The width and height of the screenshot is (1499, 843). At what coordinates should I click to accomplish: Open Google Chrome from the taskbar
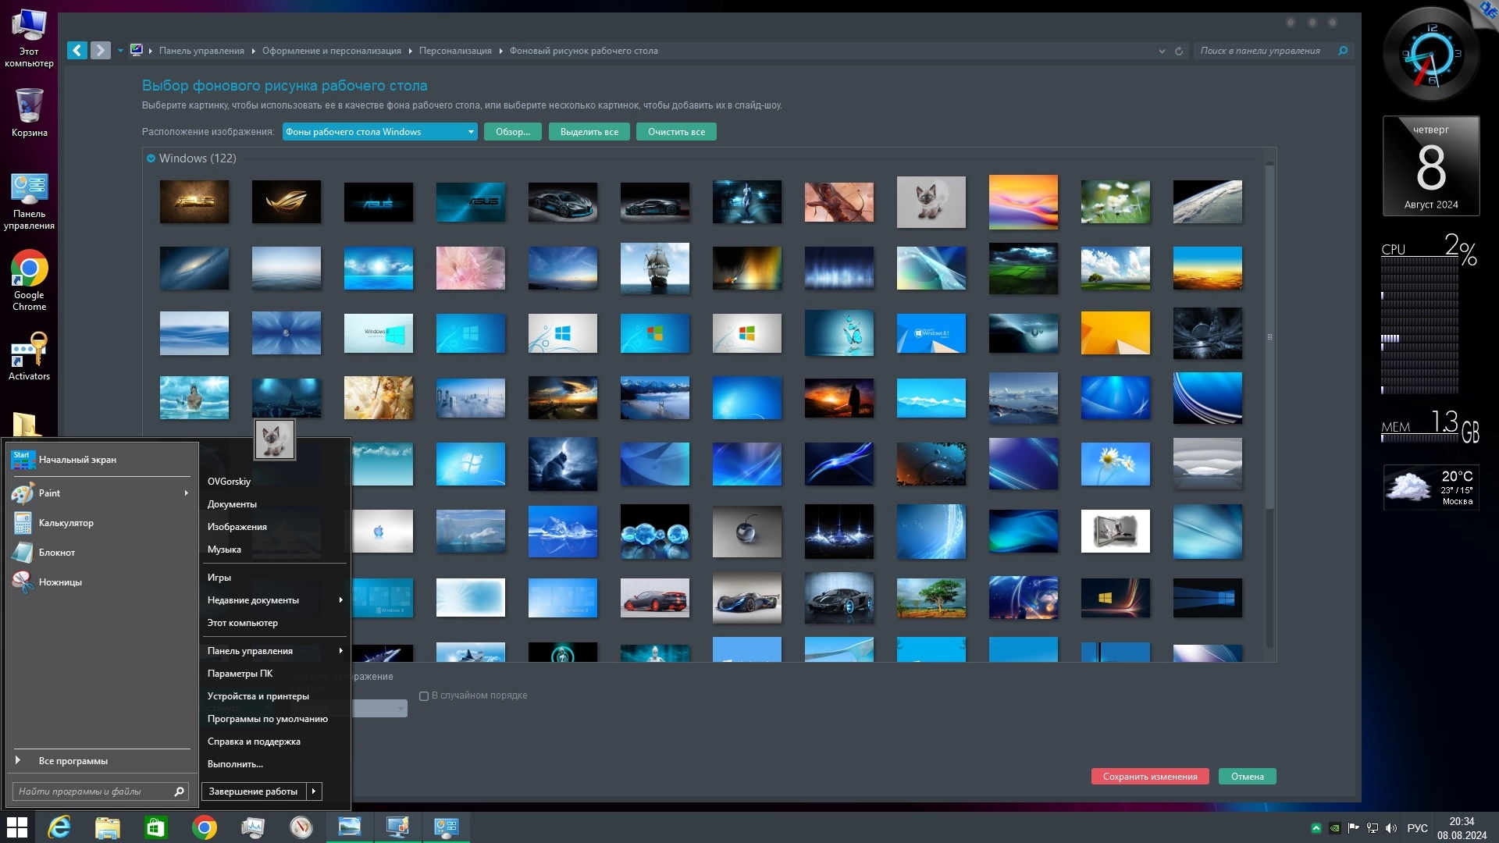[x=205, y=827]
